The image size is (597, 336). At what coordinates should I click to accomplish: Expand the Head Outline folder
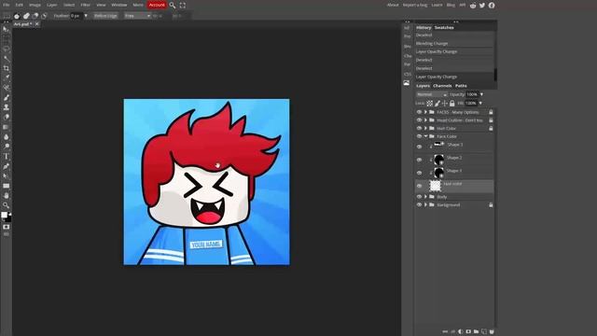425,120
